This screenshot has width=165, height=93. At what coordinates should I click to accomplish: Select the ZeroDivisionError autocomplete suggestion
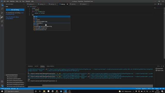pyautogui.click(x=52, y=30)
